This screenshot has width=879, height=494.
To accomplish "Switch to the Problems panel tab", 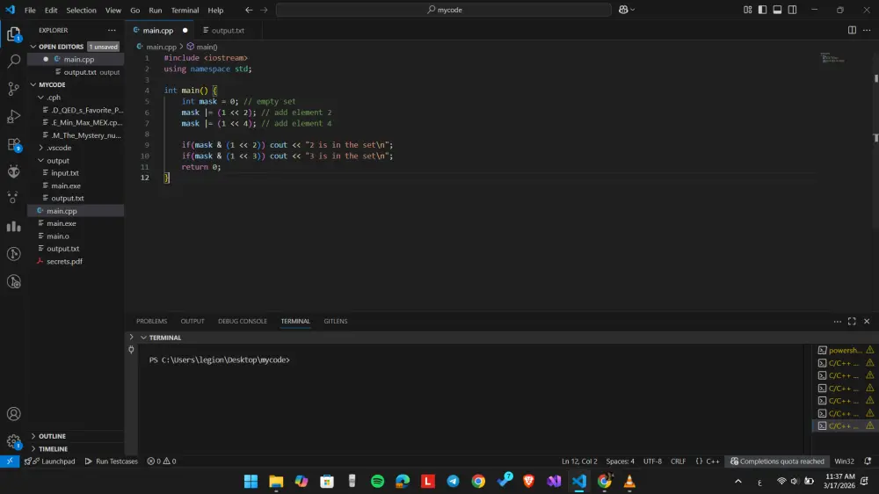I will [151, 322].
